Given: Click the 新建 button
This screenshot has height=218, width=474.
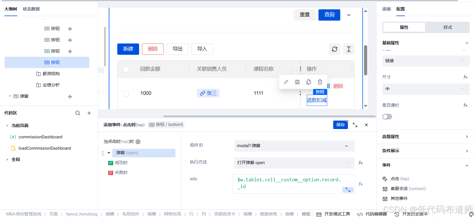Looking at the screenshot, I should [128, 49].
